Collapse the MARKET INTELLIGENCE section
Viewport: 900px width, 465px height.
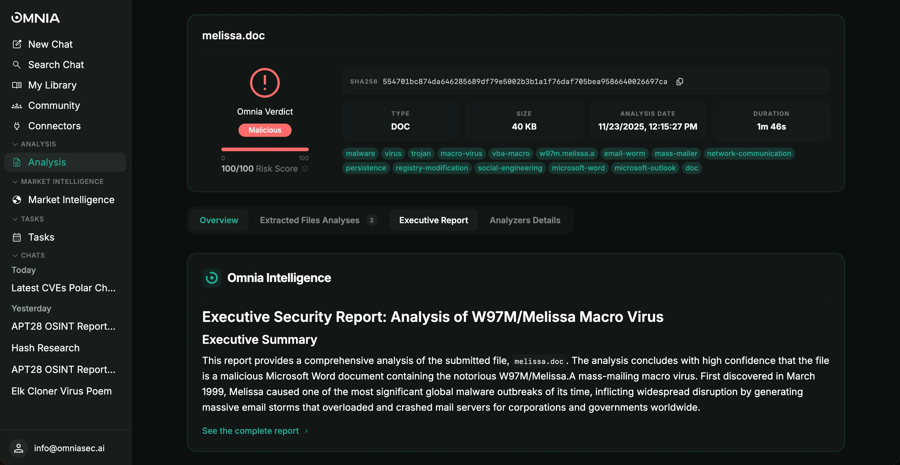coord(15,181)
